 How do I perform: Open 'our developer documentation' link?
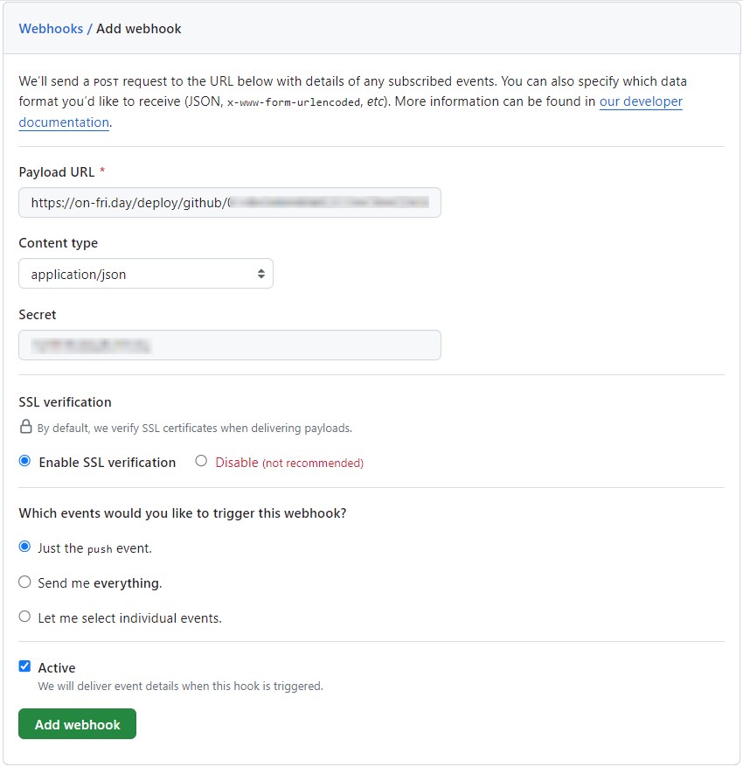(641, 101)
